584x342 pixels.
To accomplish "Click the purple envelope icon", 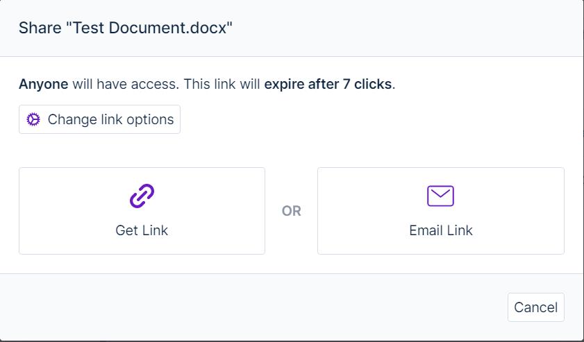I will click(x=441, y=196).
